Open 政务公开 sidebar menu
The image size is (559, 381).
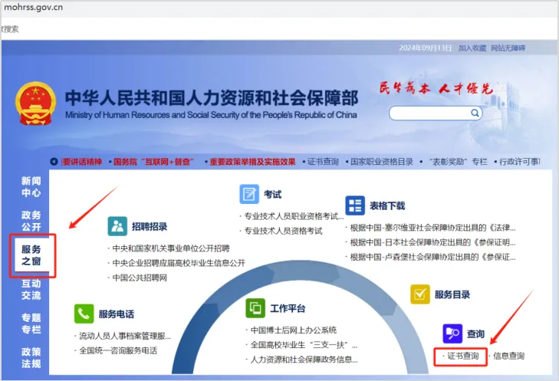point(31,221)
